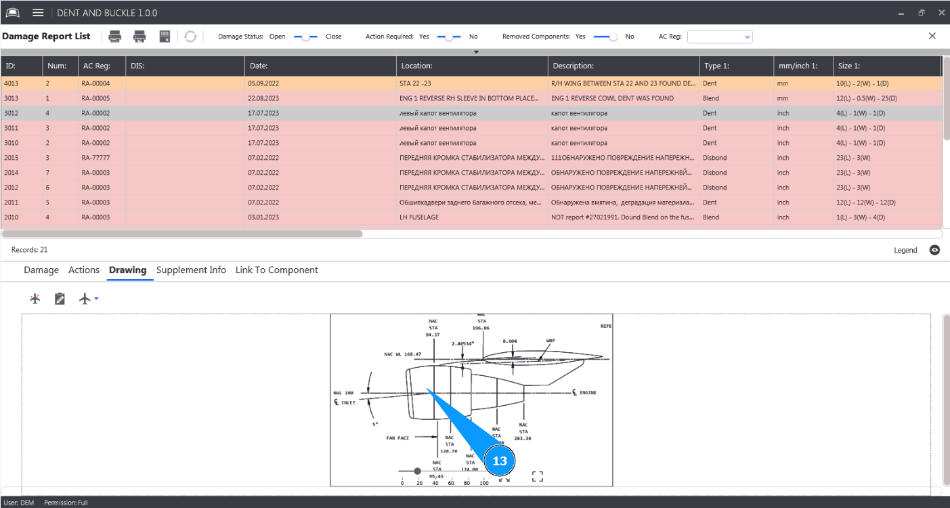Image resolution: width=950 pixels, height=508 pixels.
Task: Toggle the Legend eye icon
Action: (x=934, y=250)
